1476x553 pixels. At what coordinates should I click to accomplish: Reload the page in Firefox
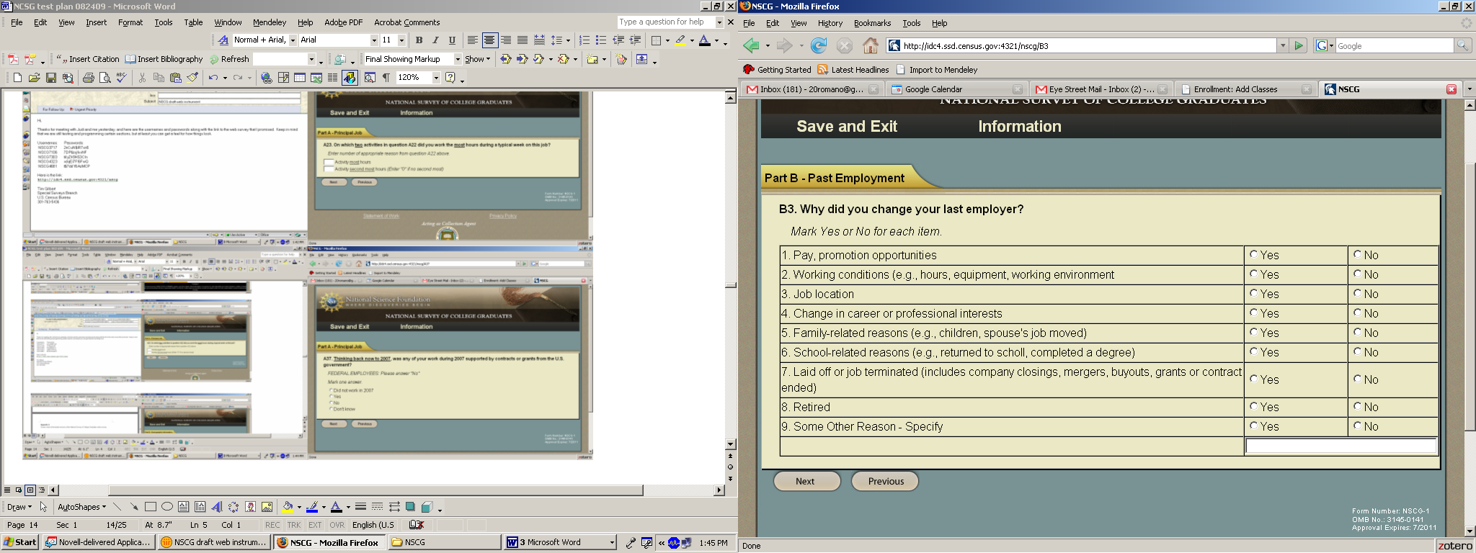point(819,46)
